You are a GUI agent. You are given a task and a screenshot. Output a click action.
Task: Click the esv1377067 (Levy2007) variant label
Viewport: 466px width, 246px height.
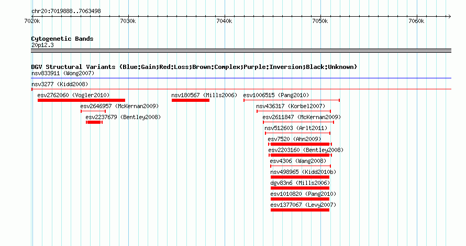pyautogui.click(x=304, y=205)
